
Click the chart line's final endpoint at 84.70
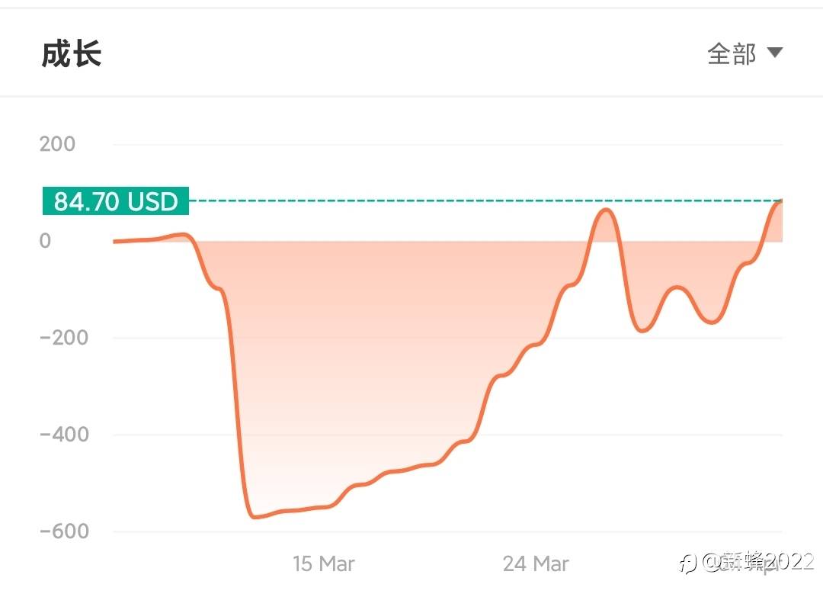(x=780, y=201)
